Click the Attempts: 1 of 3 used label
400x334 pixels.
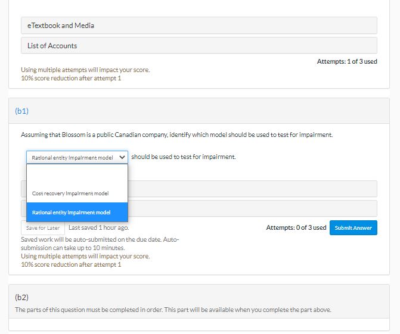coord(346,61)
